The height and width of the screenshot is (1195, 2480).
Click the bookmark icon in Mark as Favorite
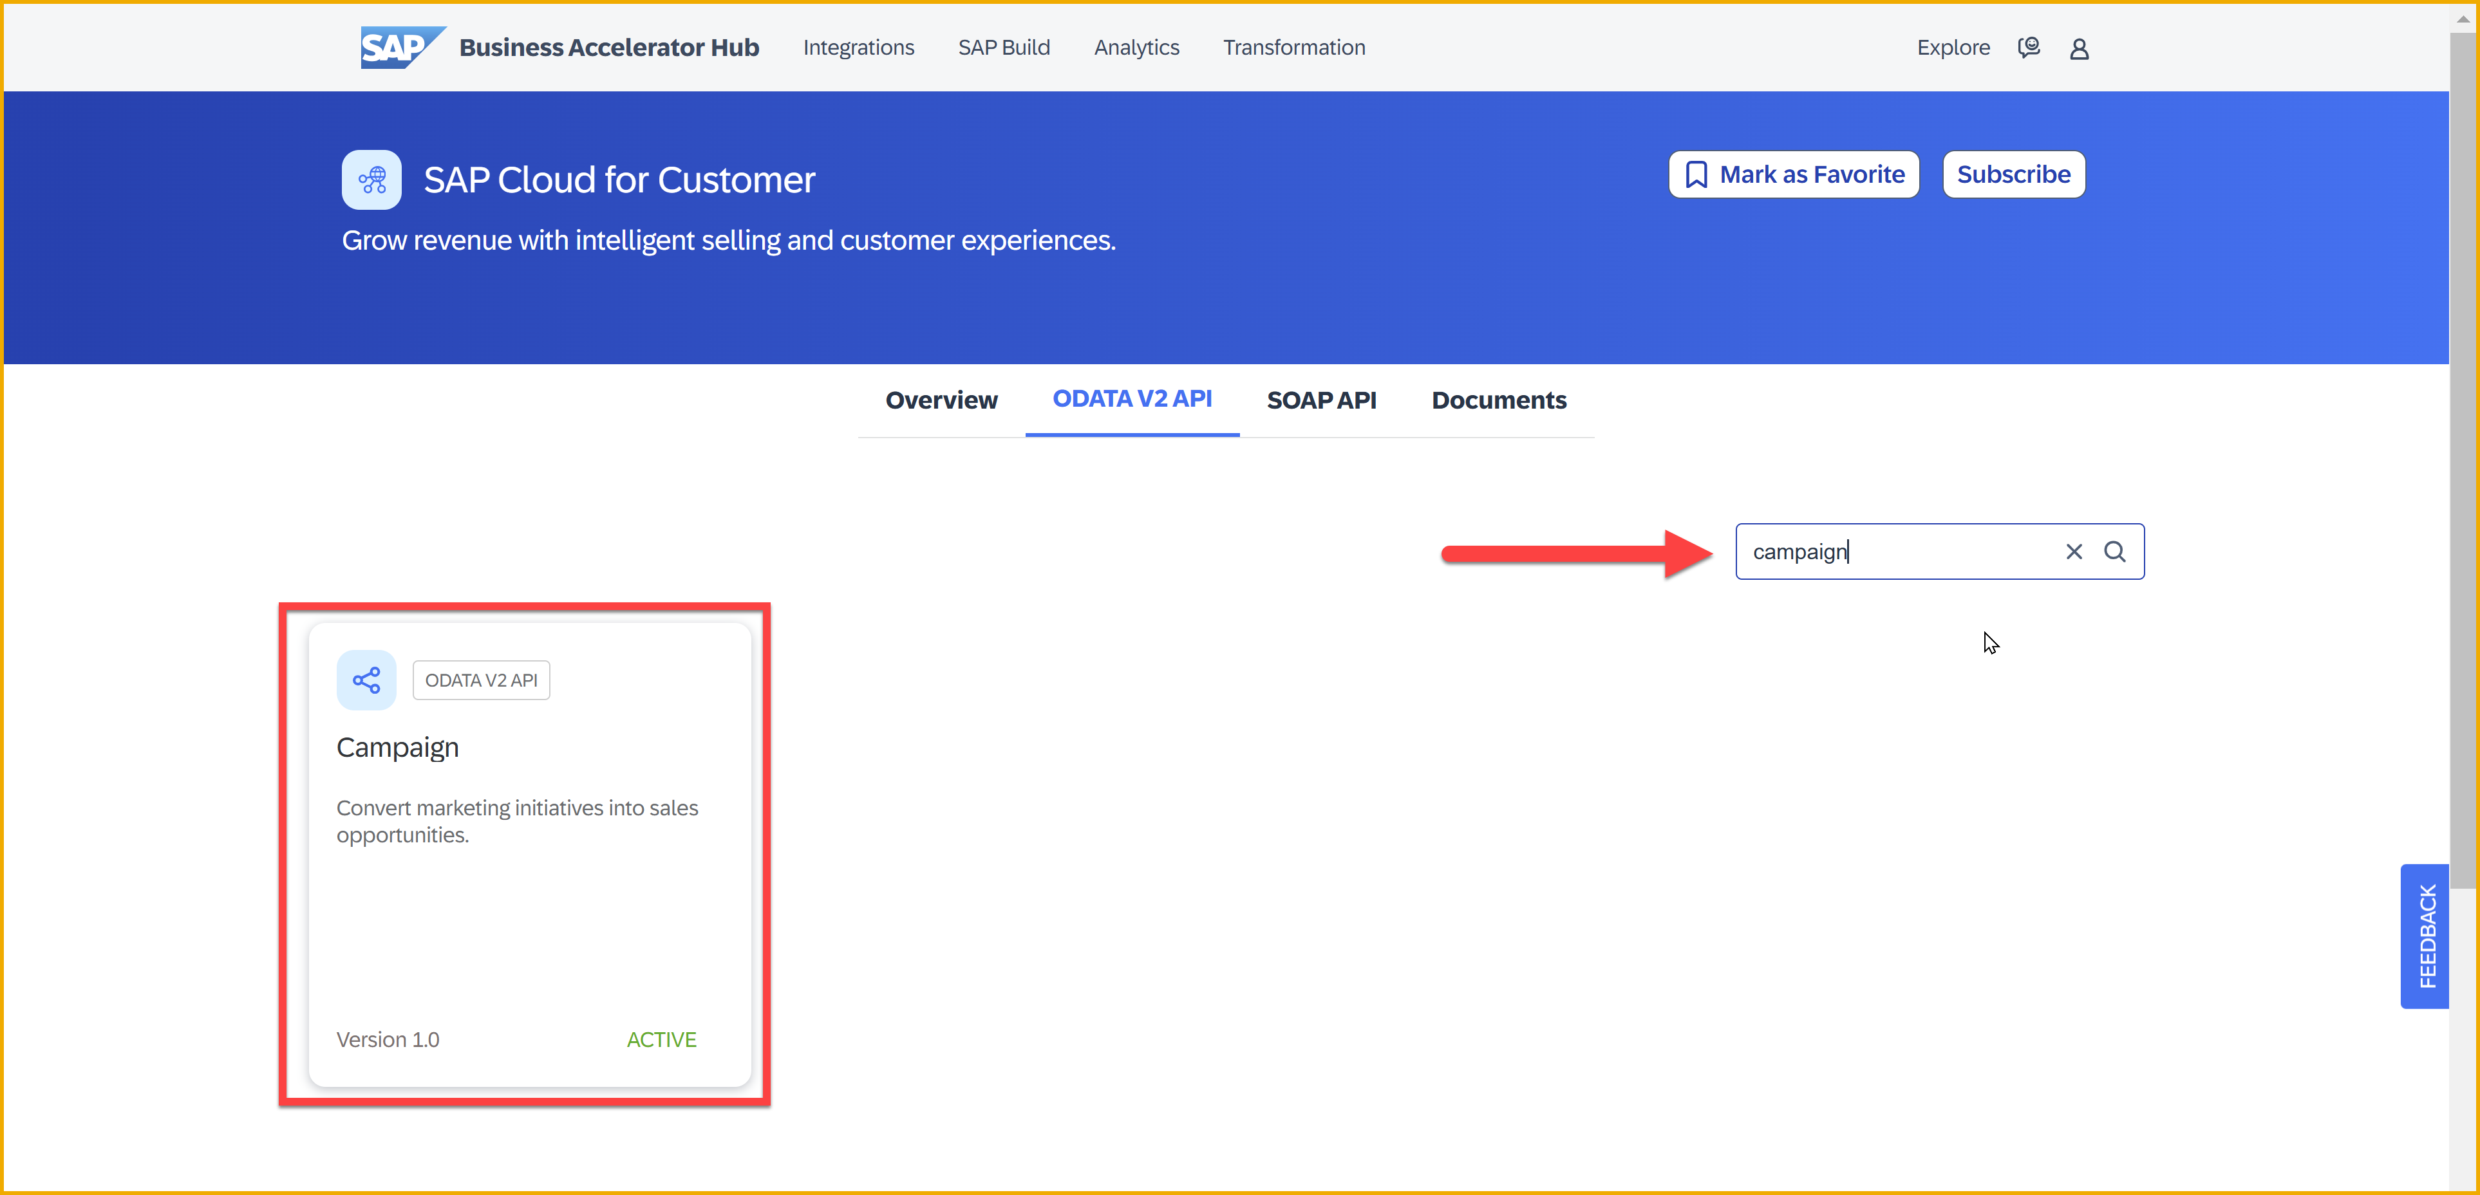(1696, 174)
